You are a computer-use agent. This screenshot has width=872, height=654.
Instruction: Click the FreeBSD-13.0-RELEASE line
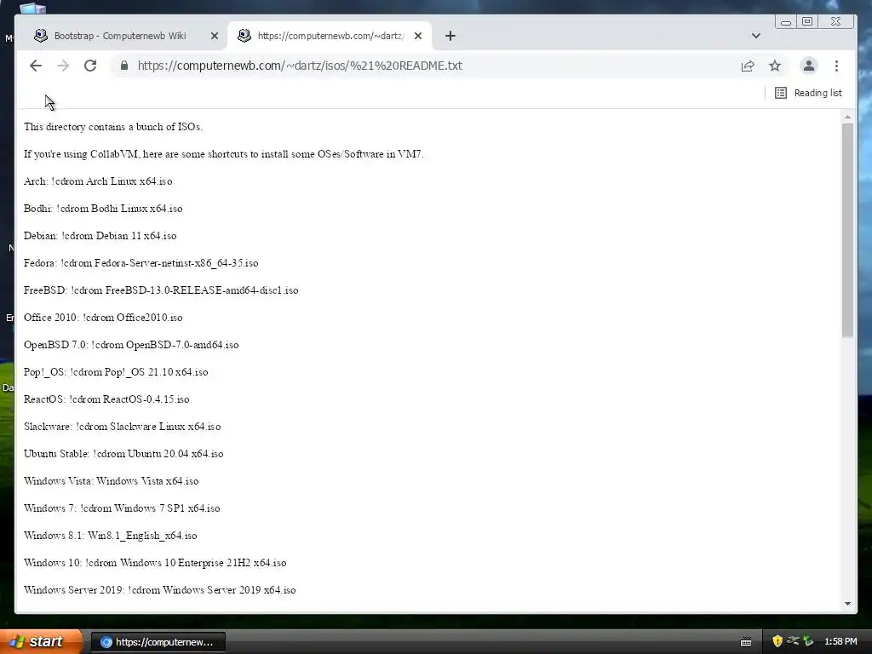click(161, 290)
